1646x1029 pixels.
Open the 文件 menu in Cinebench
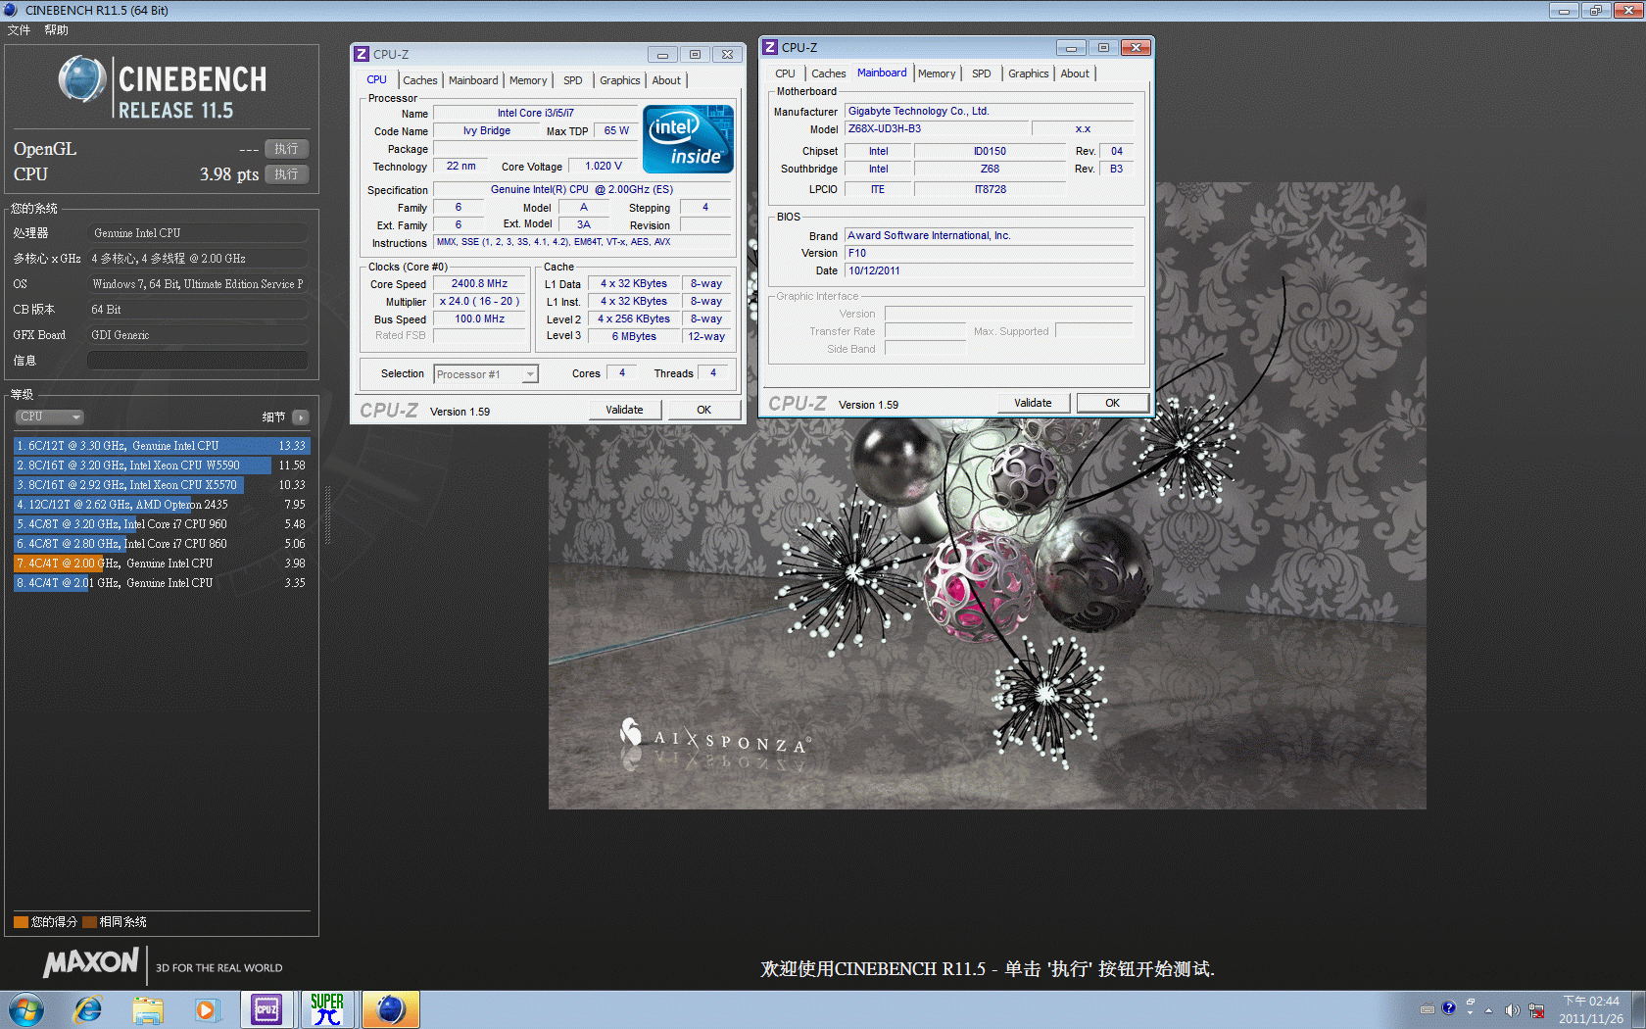pos(19,30)
